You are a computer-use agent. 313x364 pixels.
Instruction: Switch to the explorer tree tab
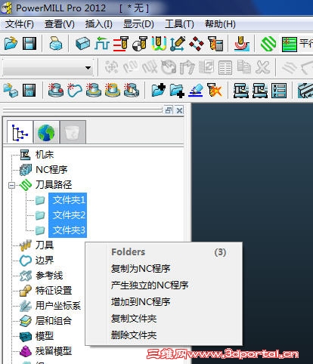(20, 132)
